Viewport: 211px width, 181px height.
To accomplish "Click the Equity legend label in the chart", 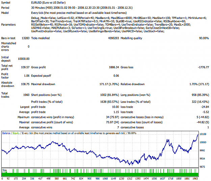I will point(16,133).
